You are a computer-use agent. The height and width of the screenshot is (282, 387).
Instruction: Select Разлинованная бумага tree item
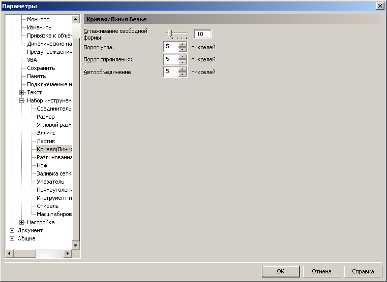point(54,158)
